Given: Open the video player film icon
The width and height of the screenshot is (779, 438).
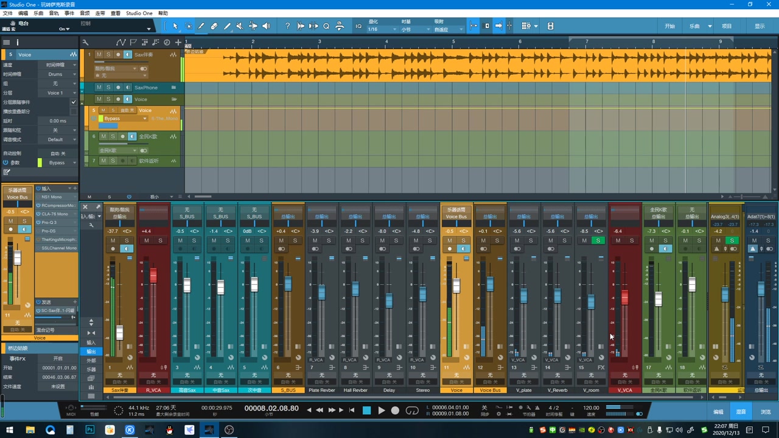Looking at the screenshot, I should coord(550,26).
